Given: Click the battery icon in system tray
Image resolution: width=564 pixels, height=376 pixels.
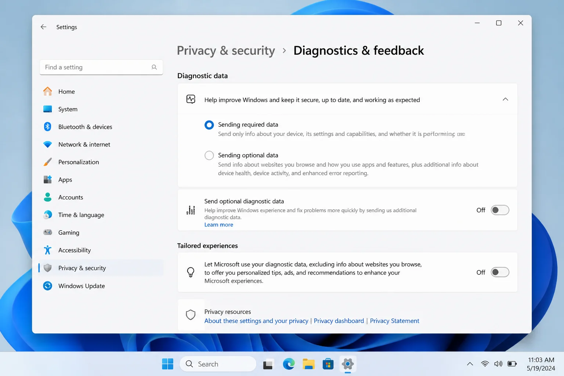Looking at the screenshot, I should pos(512,364).
